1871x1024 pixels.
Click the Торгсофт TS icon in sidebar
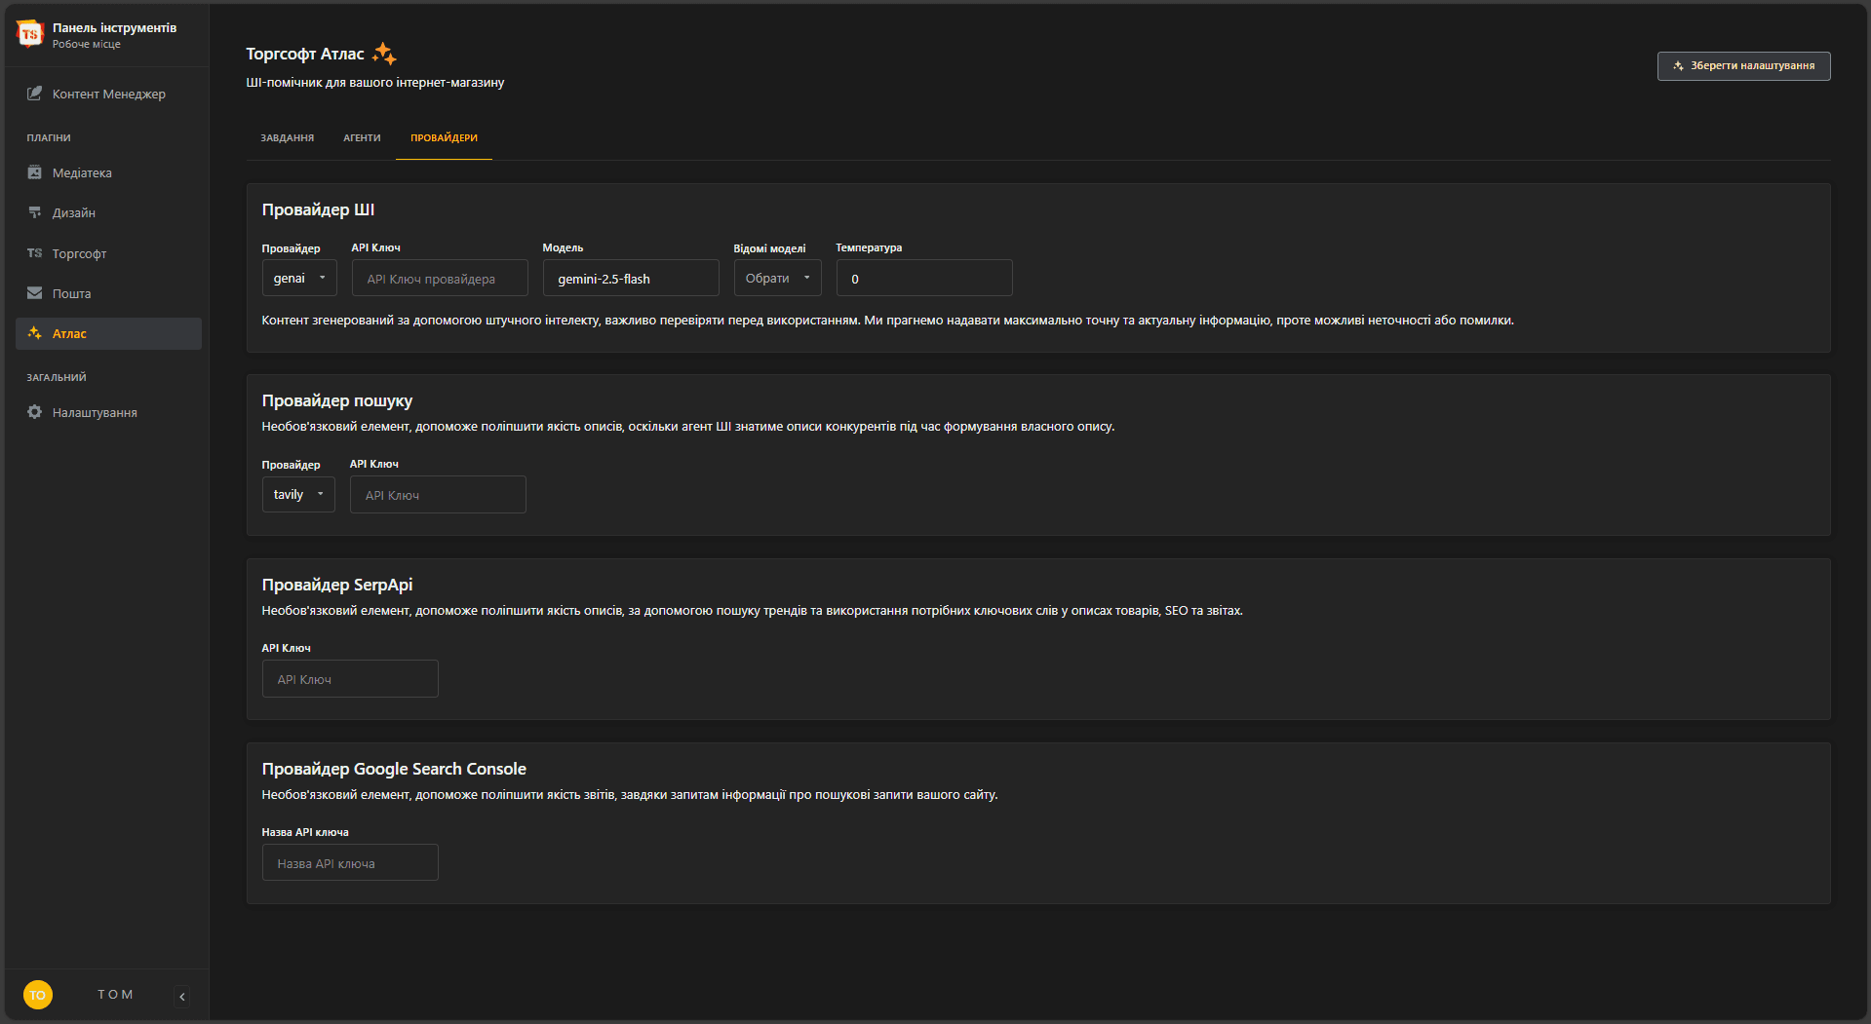point(34,253)
